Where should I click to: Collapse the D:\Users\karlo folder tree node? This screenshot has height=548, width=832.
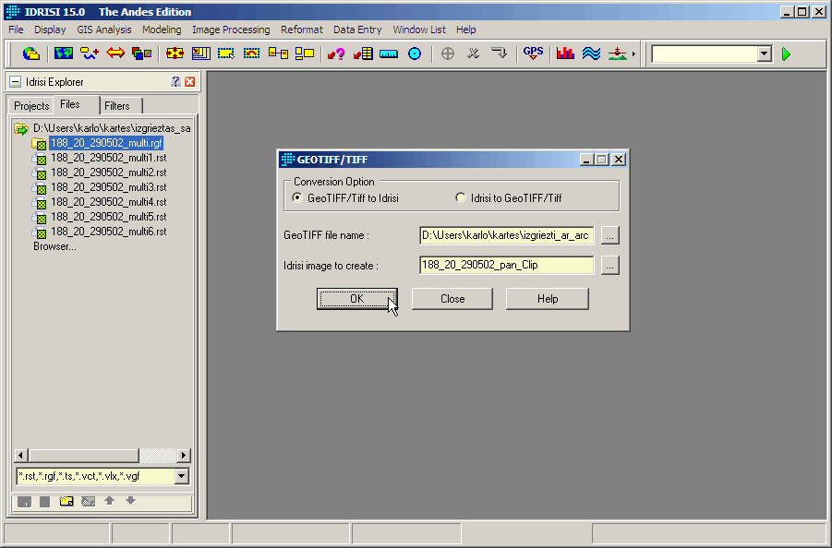(20, 128)
